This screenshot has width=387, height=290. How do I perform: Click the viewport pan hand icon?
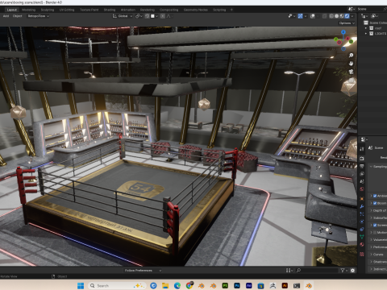[351, 64]
